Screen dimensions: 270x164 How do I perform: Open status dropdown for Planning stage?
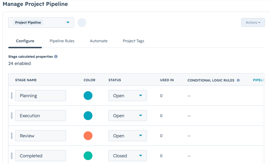[x=128, y=96]
